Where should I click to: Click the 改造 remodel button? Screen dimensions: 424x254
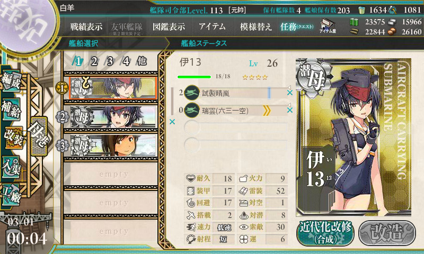point(387,233)
